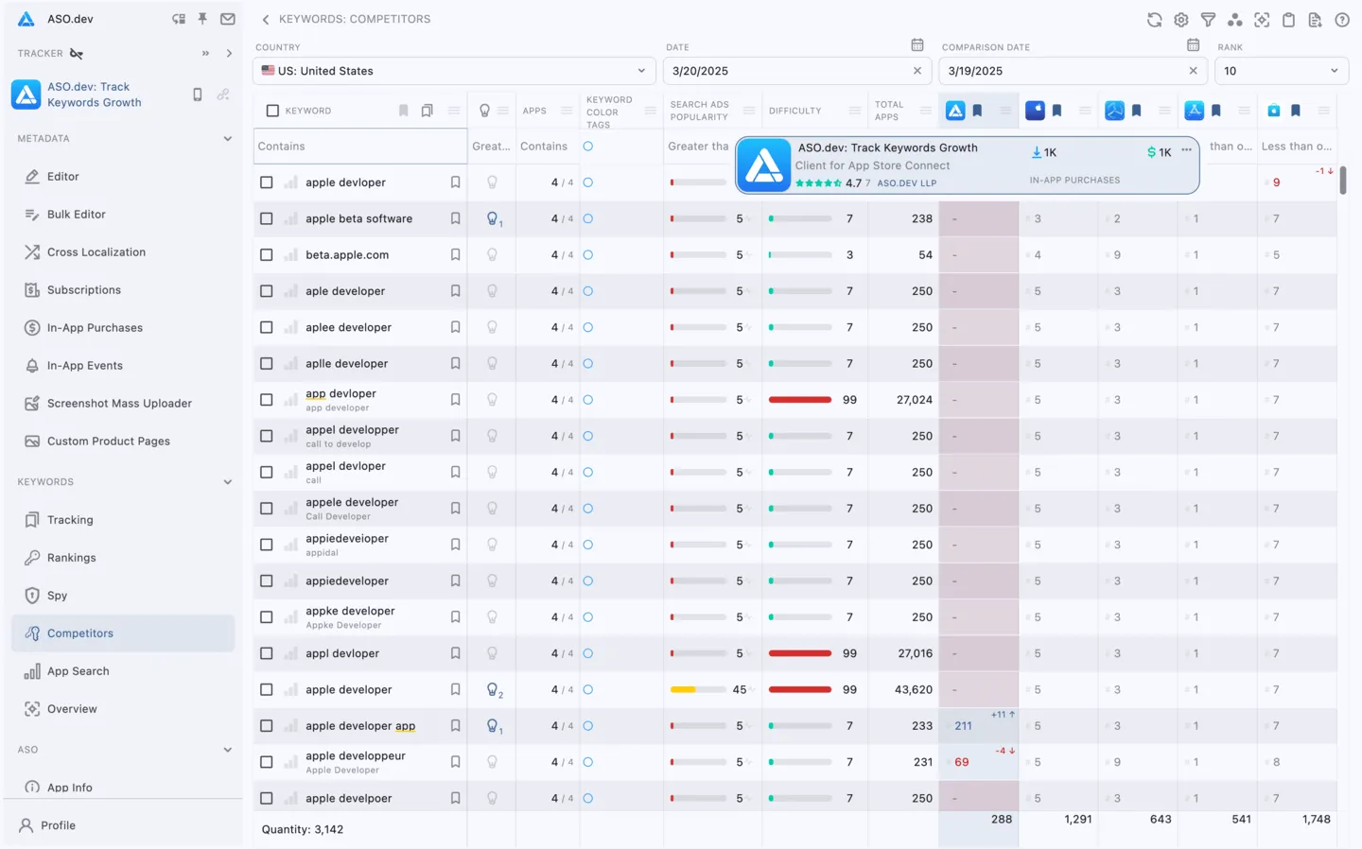Viewport: 1362px width, 849px height.
Task: Switch to the Competitors section
Action: coord(79,632)
